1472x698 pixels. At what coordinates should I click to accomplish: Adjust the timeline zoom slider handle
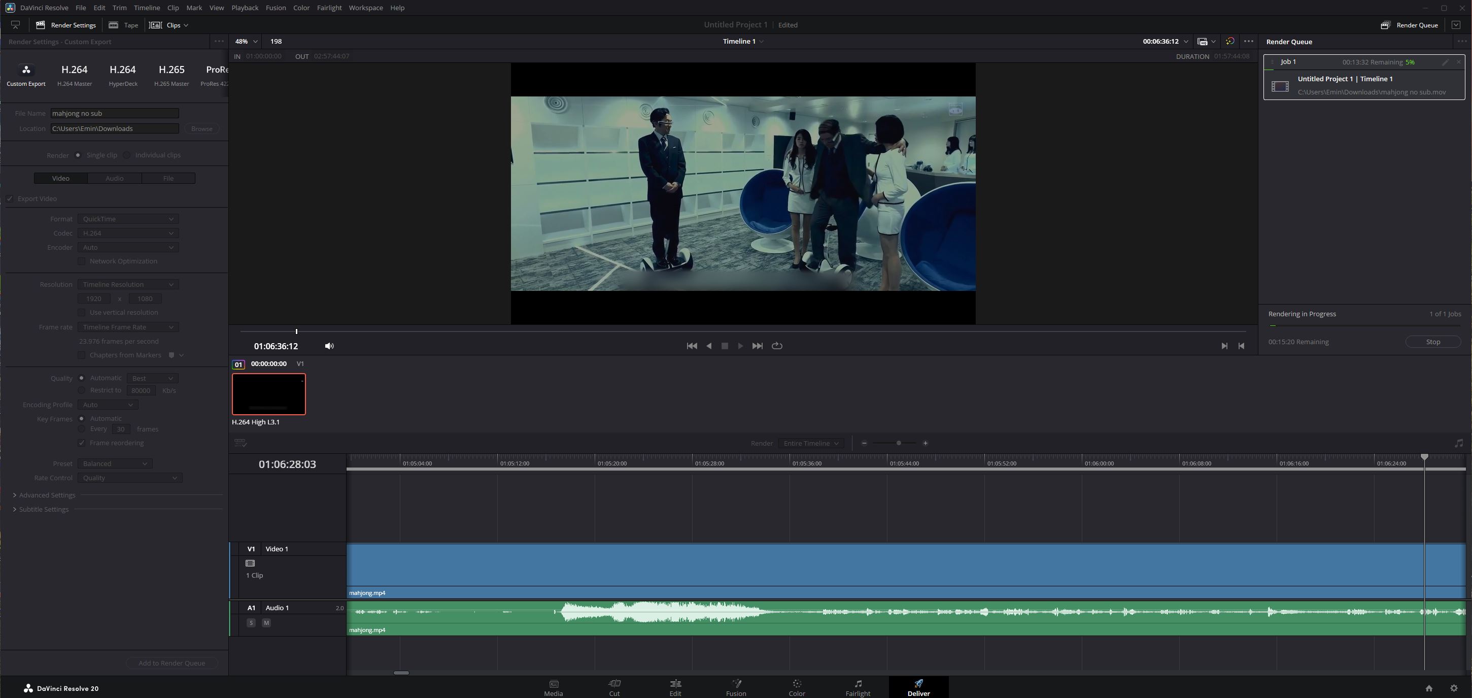(898, 443)
